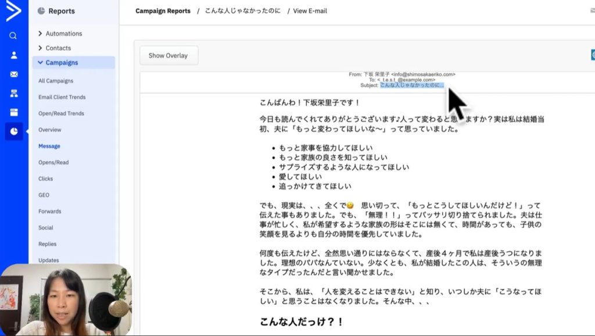The height and width of the screenshot is (336, 595).
Task: Select the Reports pie chart rail icon
Action: pos(14,131)
